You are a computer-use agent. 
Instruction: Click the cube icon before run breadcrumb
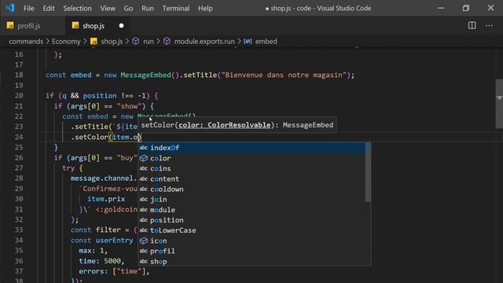pyautogui.click(x=136, y=41)
